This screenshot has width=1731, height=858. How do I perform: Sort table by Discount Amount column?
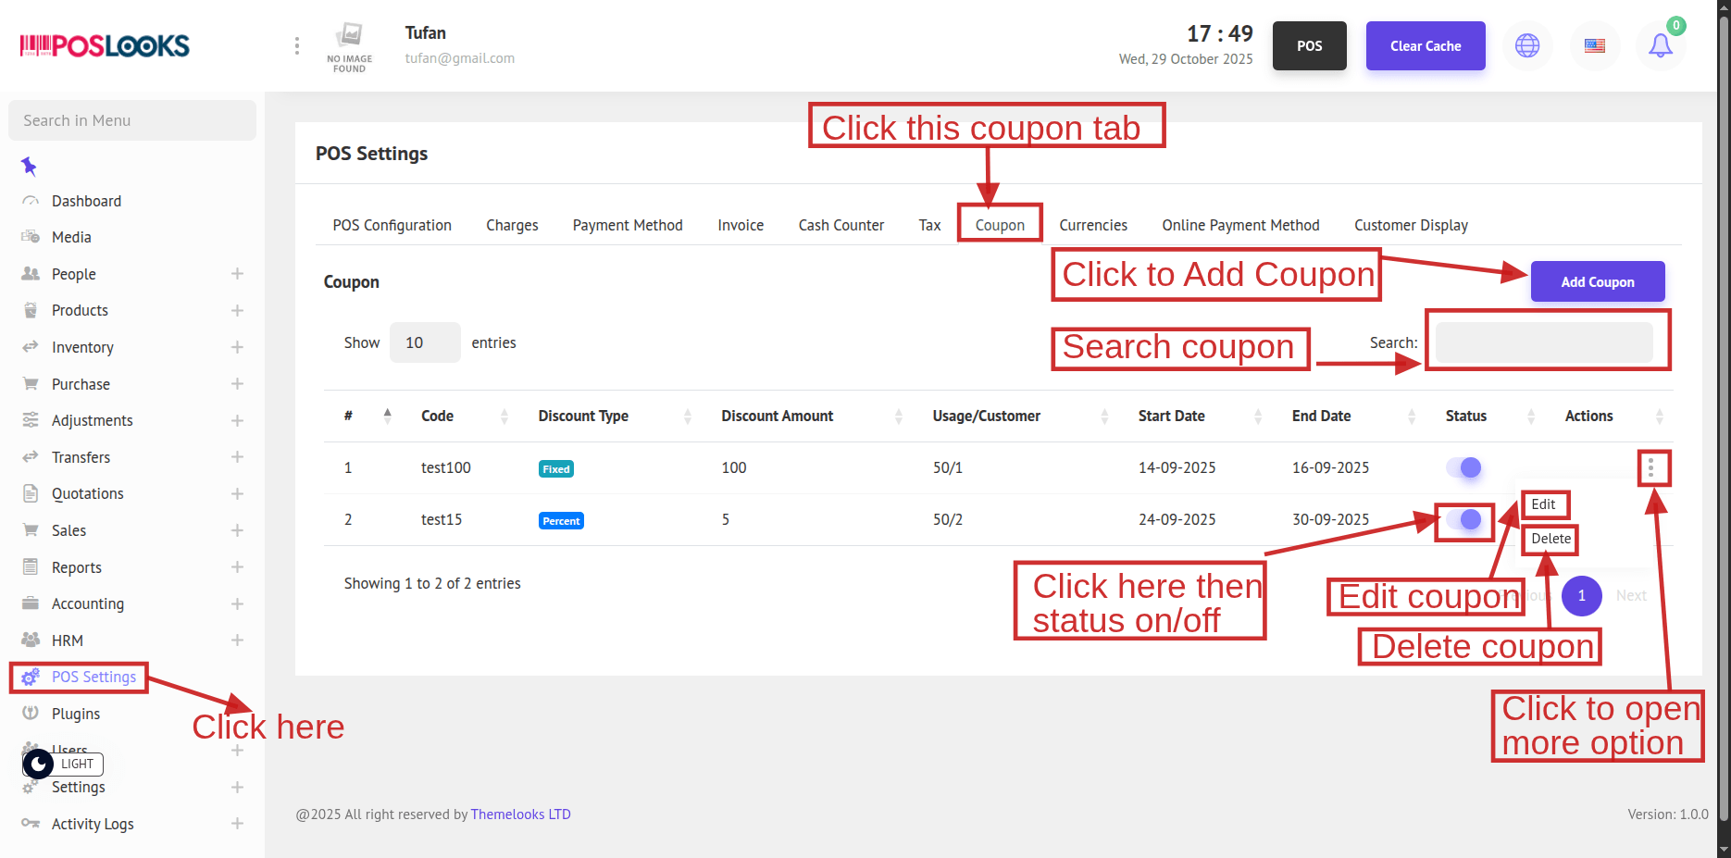click(x=777, y=417)
